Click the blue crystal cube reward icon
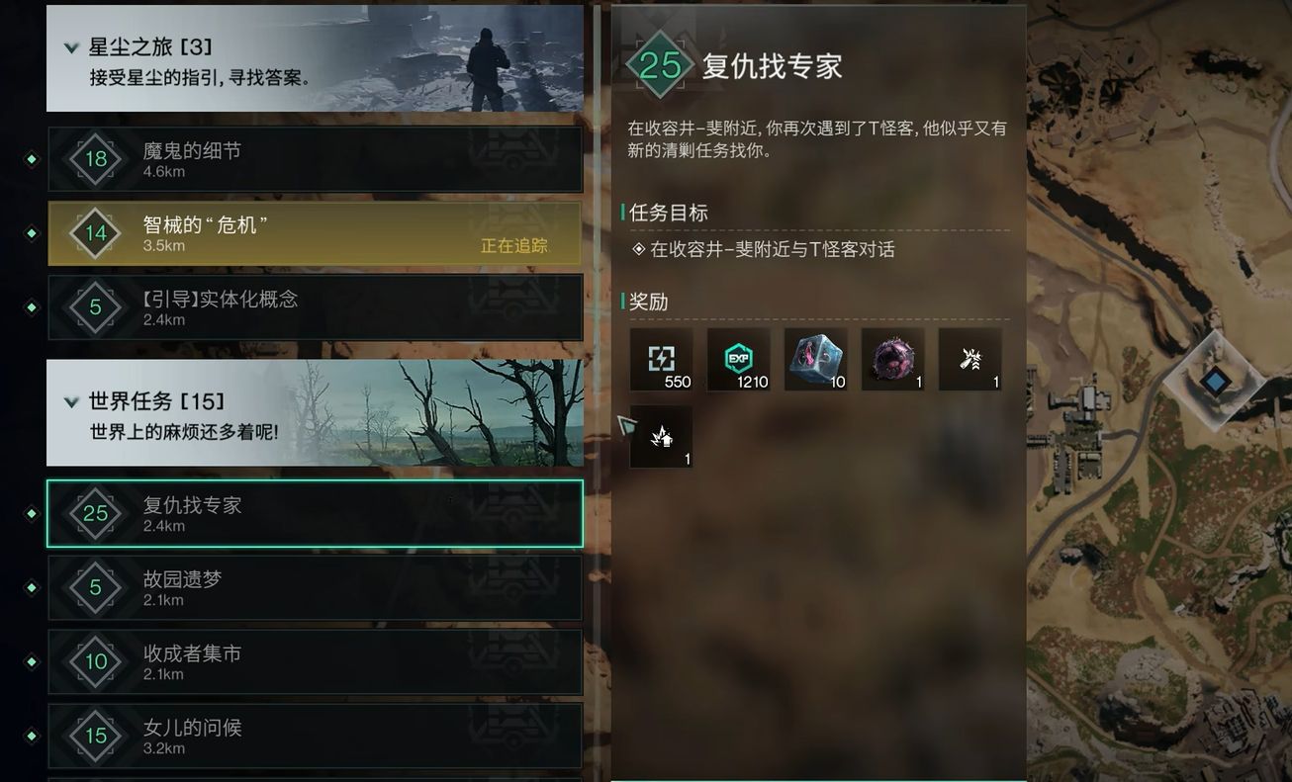 click(816, 360)
